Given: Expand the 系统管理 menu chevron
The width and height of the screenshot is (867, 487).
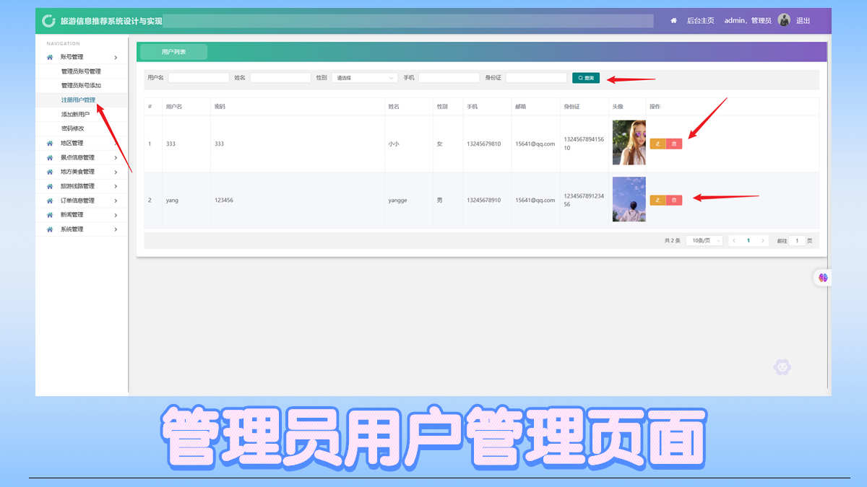Looking at the screenshot, I should click(116, 229).
